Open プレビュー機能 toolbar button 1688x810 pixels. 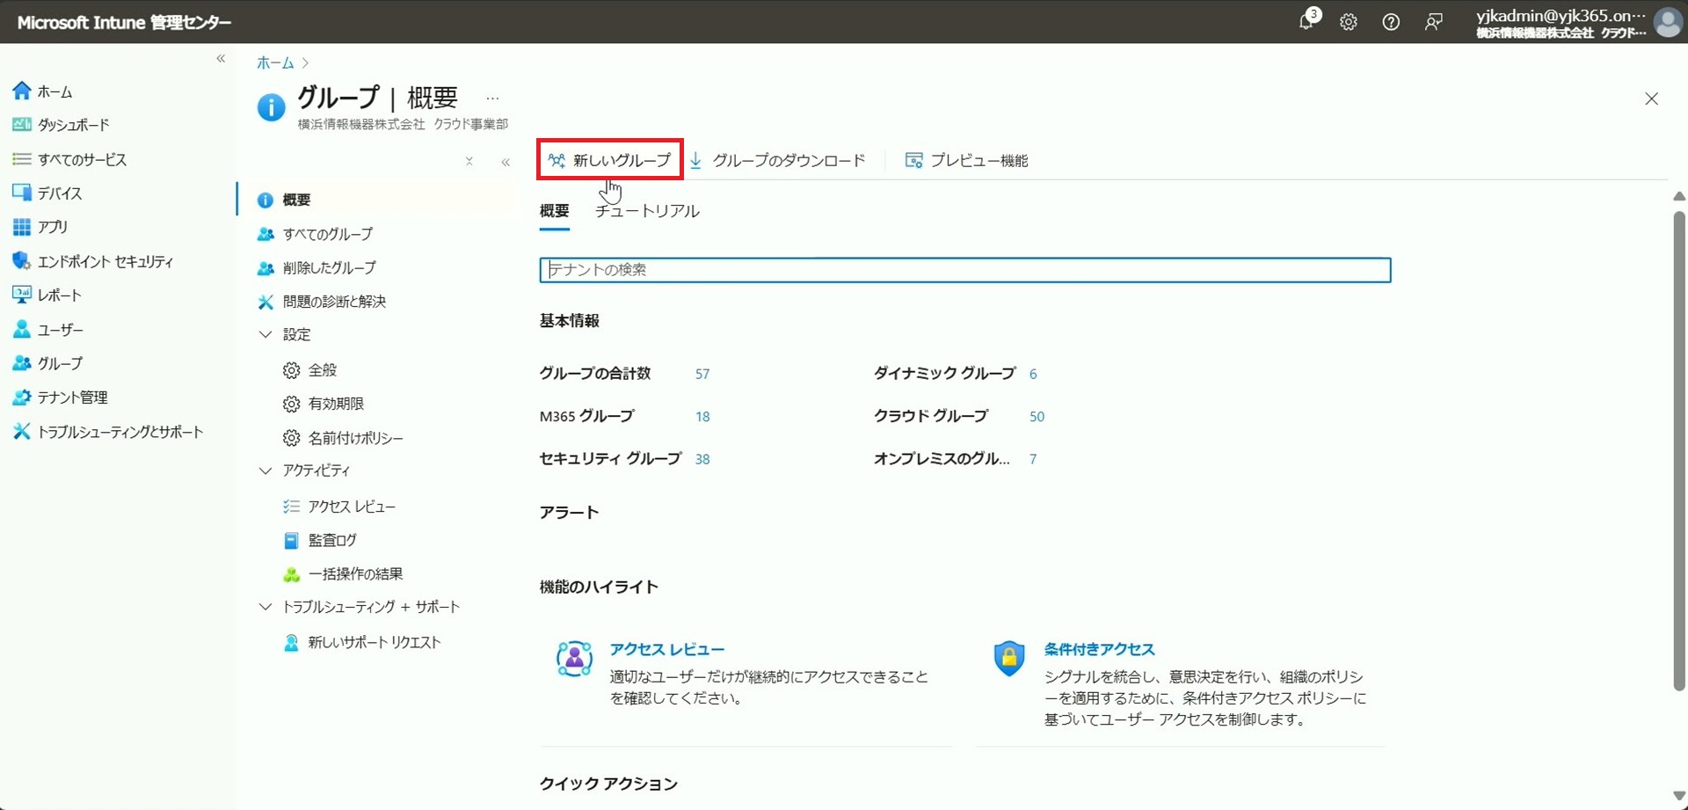[x=967, y=160]
